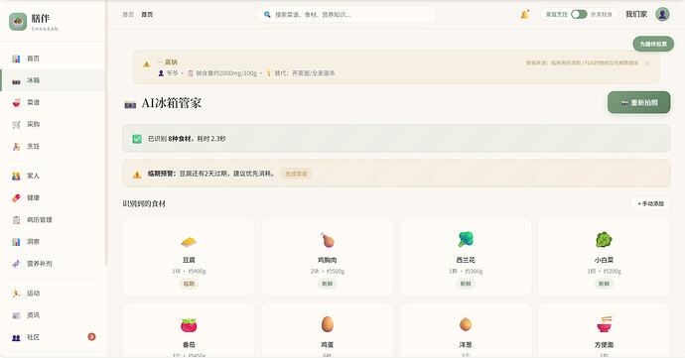
Task: Click the 小白菜 leafy green icon
Action: click(x=604, y=239)
